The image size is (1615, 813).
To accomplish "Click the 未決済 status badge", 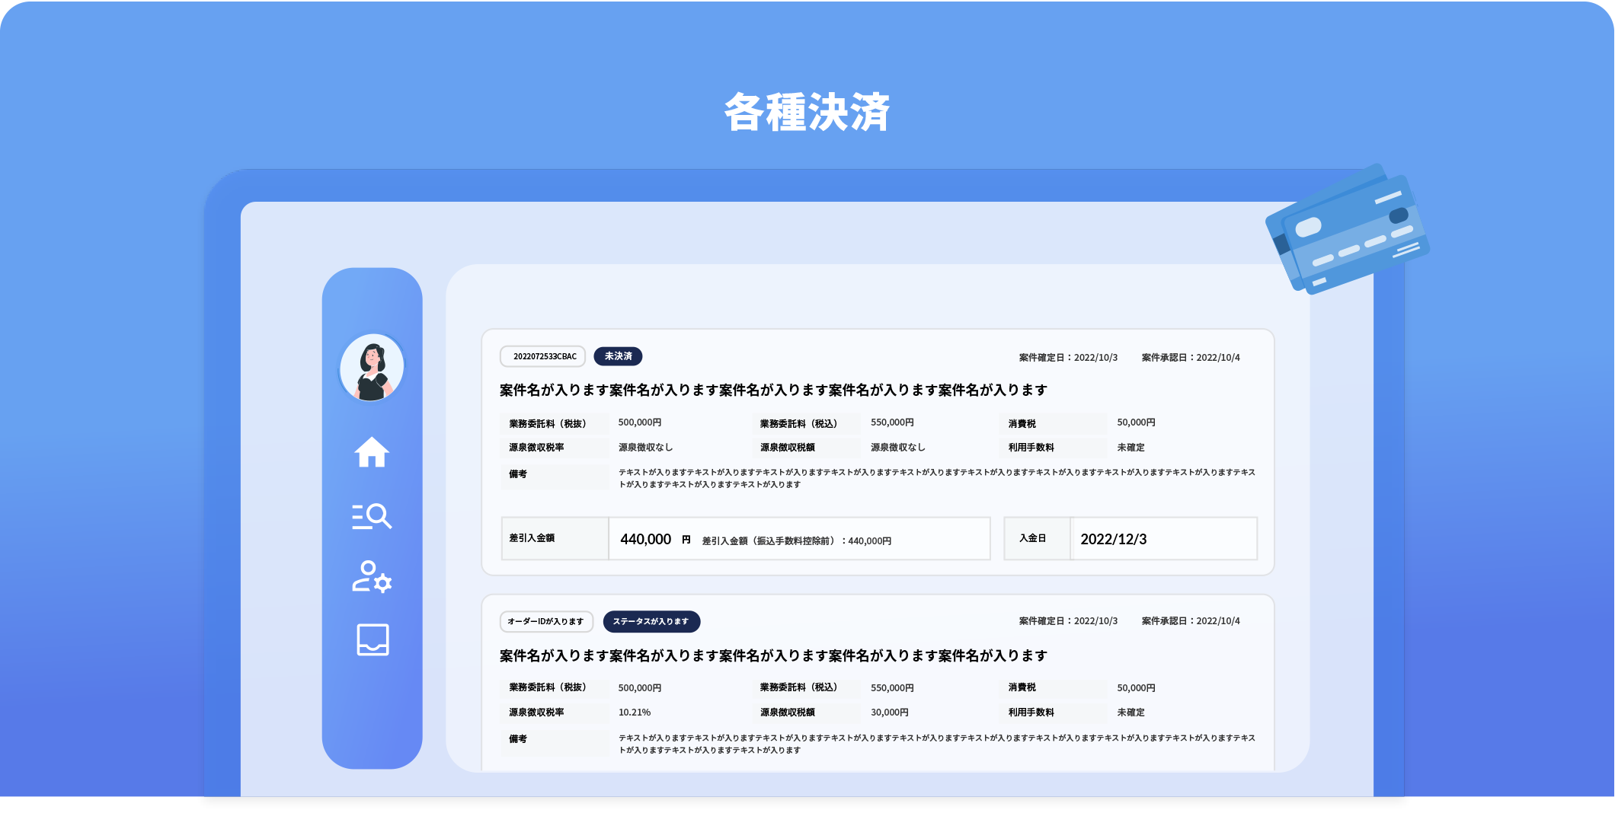I will 618,356.
